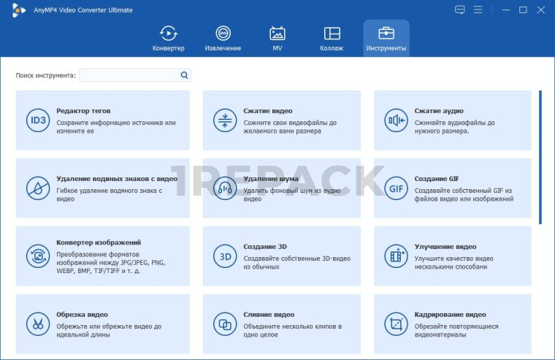Switch to the Конвертер tab
This screenshot has width=555, height=360.
pyautogui.click(x=169, y=39)
